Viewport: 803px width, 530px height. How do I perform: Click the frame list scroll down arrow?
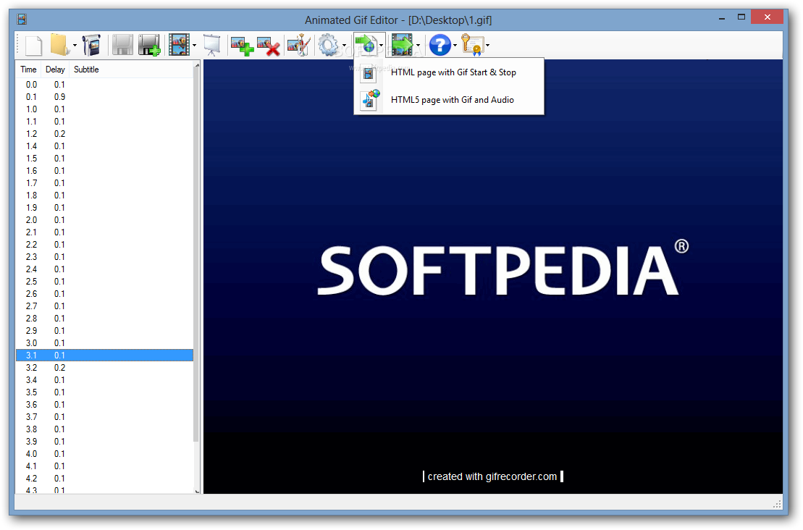click(x=197, y=491)
